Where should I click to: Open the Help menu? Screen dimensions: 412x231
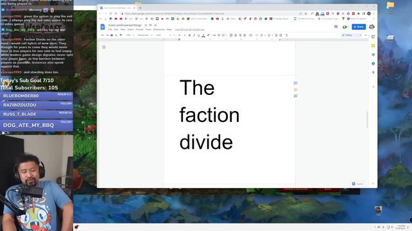(169, 30)
